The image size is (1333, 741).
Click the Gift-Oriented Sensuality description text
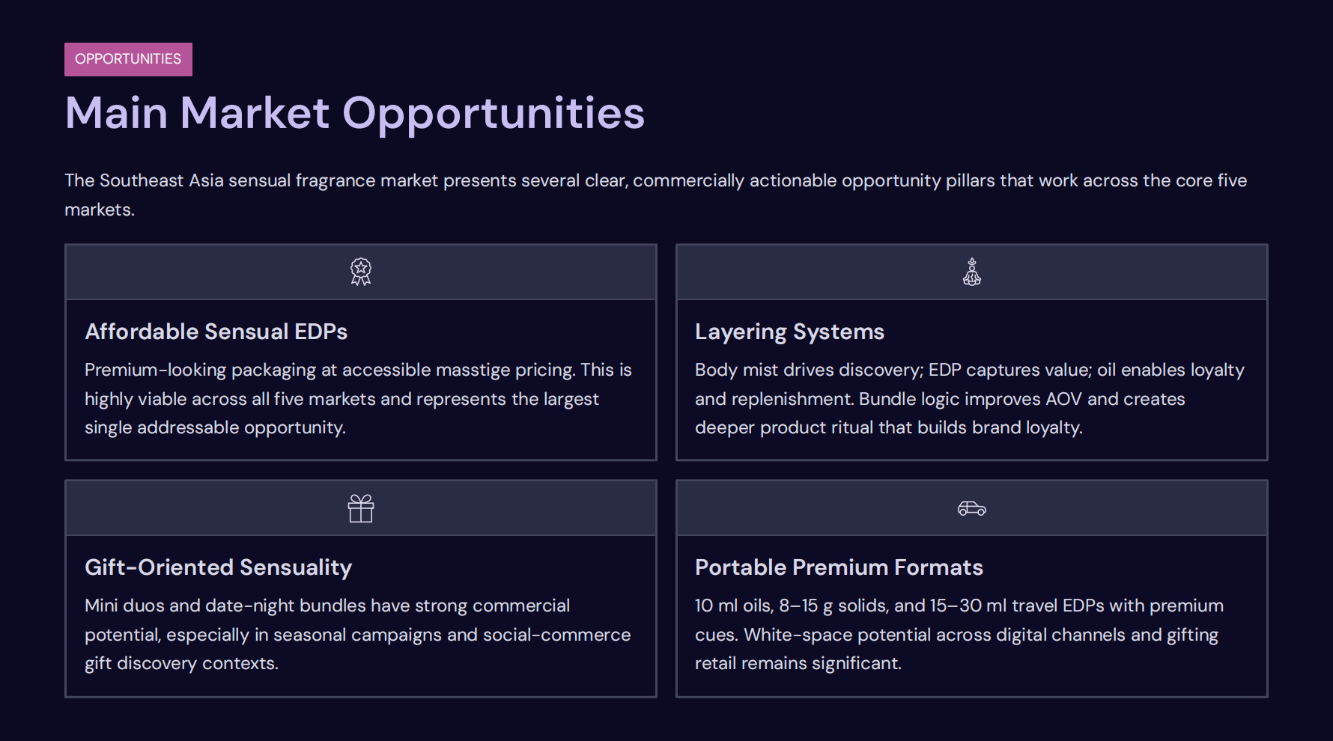[x=357, y=635]
